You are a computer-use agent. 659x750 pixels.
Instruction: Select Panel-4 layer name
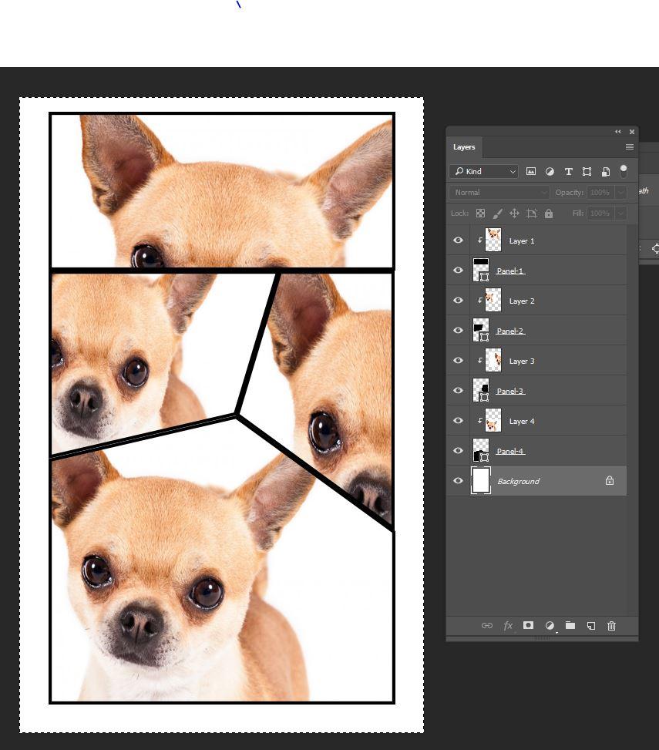[510, 451]
